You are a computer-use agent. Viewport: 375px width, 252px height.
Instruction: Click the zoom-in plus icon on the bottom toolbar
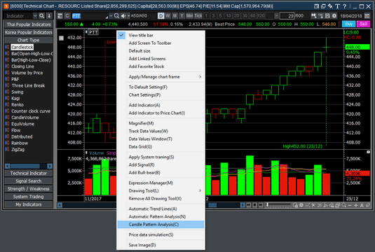[x=355, y=205]
